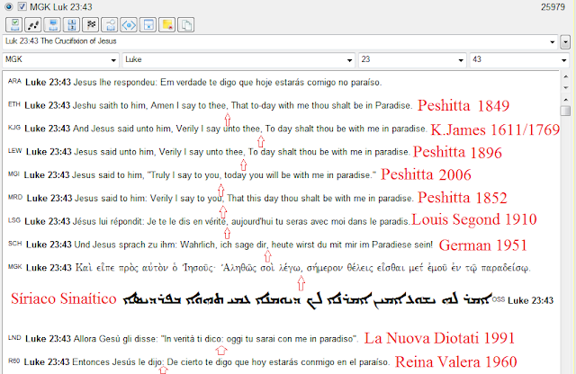
Task: Click the verse text 'Jeshu saith to him'
Action: point(242,106)
